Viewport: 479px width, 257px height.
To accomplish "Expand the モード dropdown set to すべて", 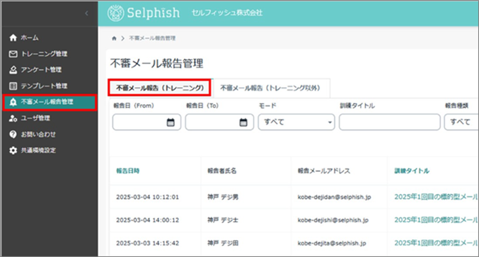I will (297, 122).
